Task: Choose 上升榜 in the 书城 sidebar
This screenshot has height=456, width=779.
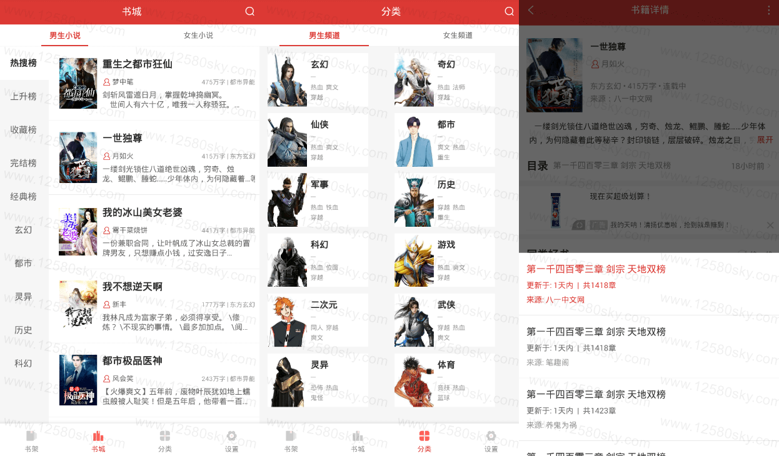Action: click(24, 96)
